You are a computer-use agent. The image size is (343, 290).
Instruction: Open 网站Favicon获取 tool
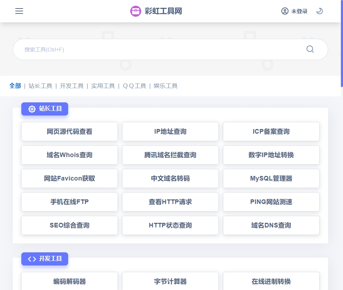coord(70,178)
